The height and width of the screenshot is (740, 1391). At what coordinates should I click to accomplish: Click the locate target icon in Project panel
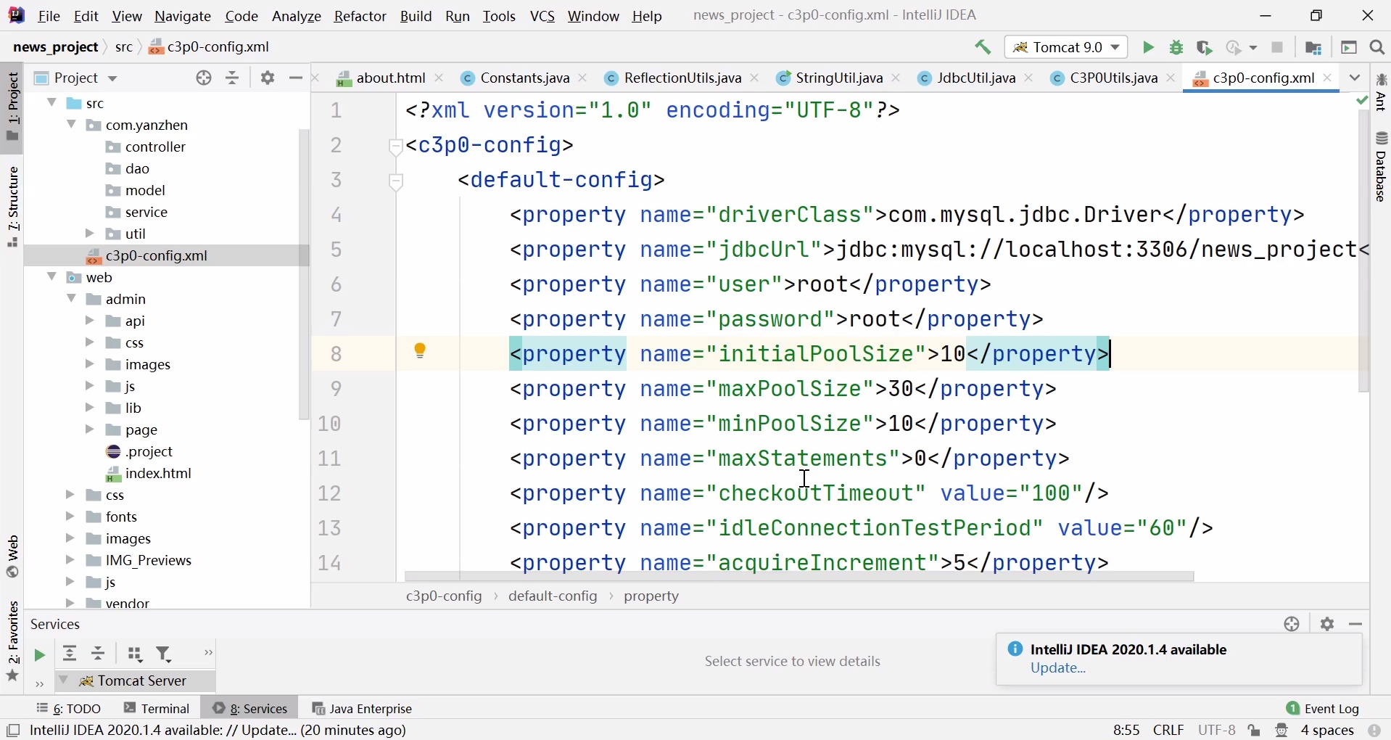click(x=205, y=78)
